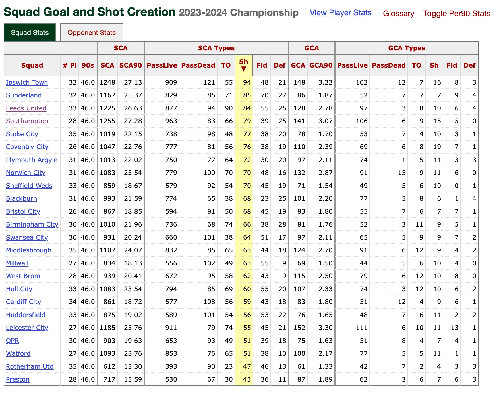This screenshot has height=394, width=501.
Task: Sort by SCA column header
Action: [x=107, y=65]
